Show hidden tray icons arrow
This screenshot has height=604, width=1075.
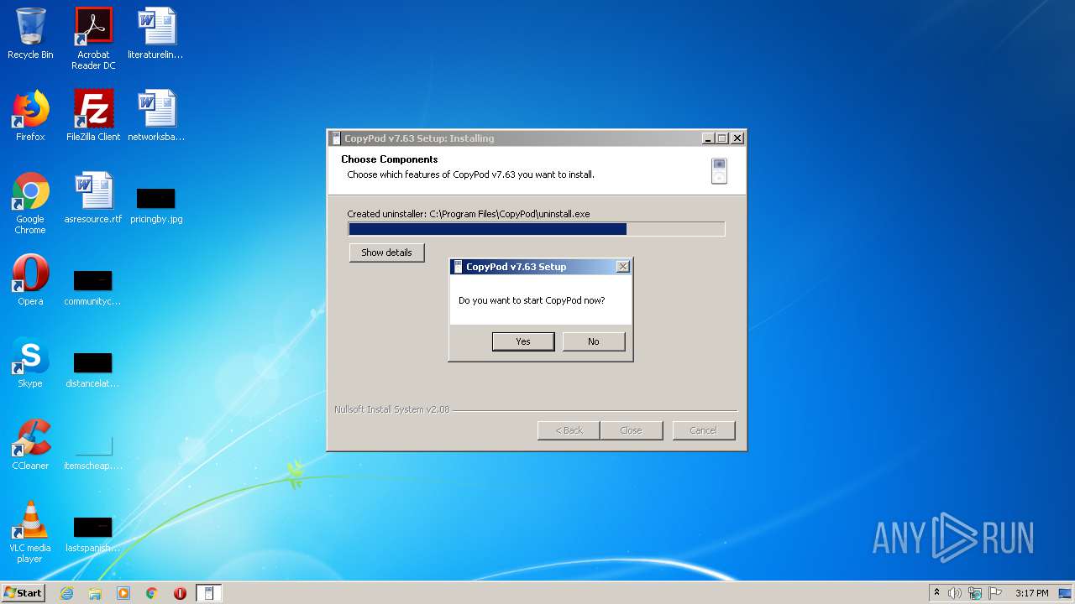pos(936,593)
